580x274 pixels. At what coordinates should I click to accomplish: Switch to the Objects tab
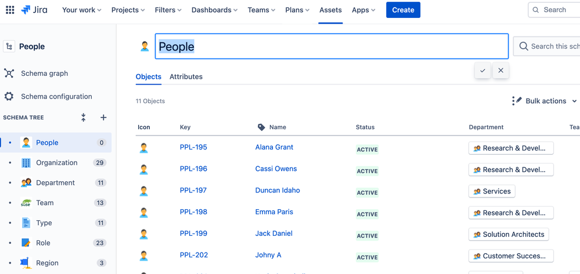pyautogui.click(x=148, y=77)
